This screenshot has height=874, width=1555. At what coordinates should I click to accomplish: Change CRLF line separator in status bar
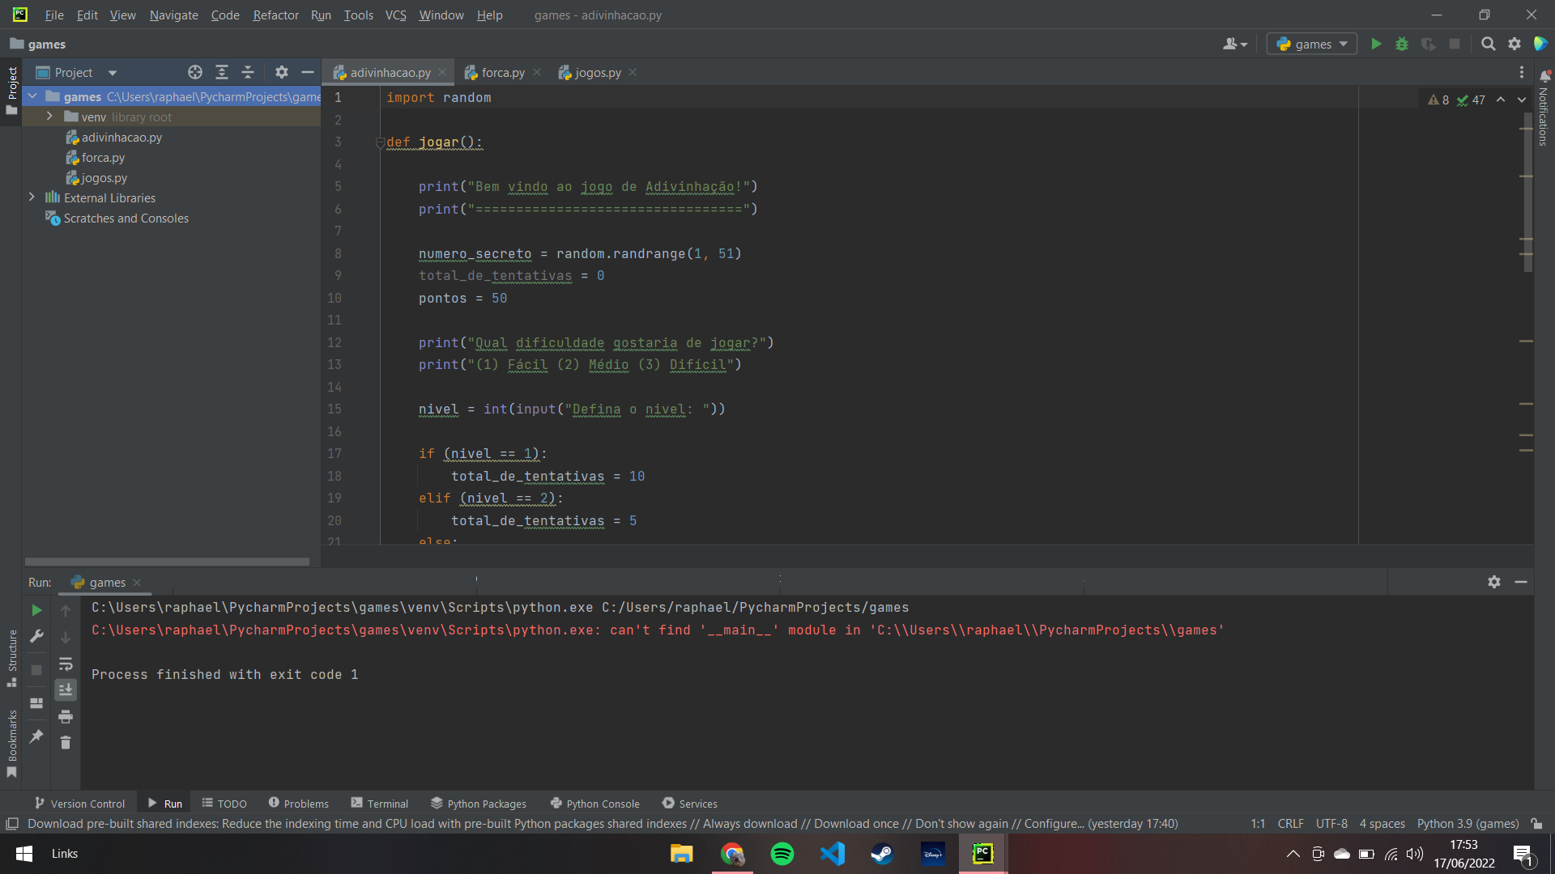click(x=1290, y=824)
